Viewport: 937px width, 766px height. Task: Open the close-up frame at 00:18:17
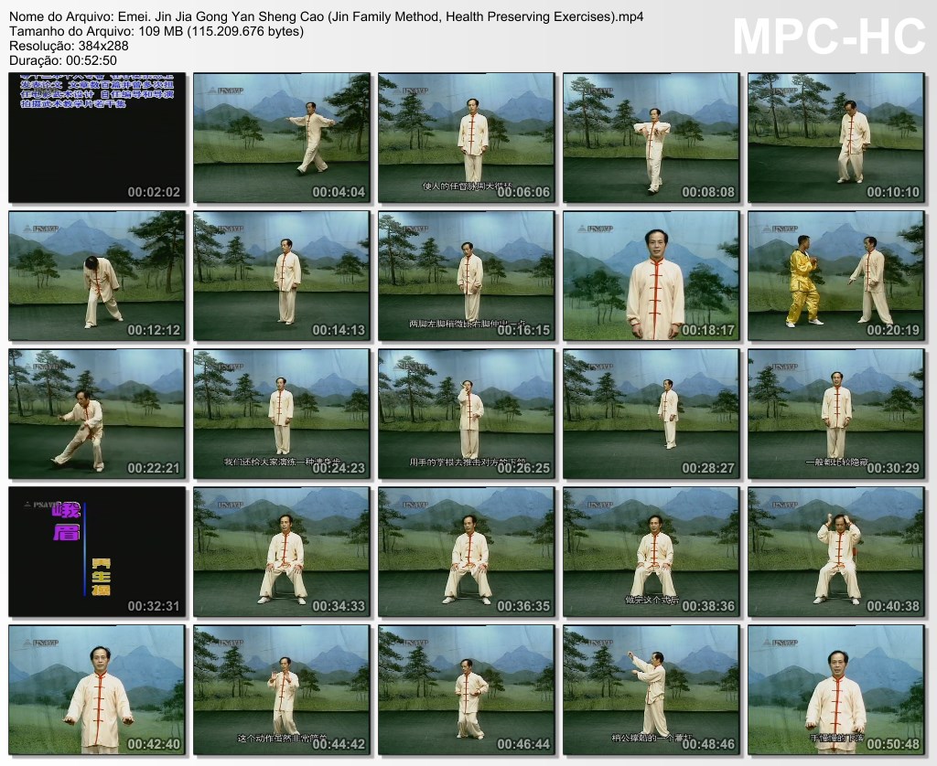(x=651, y=275)
